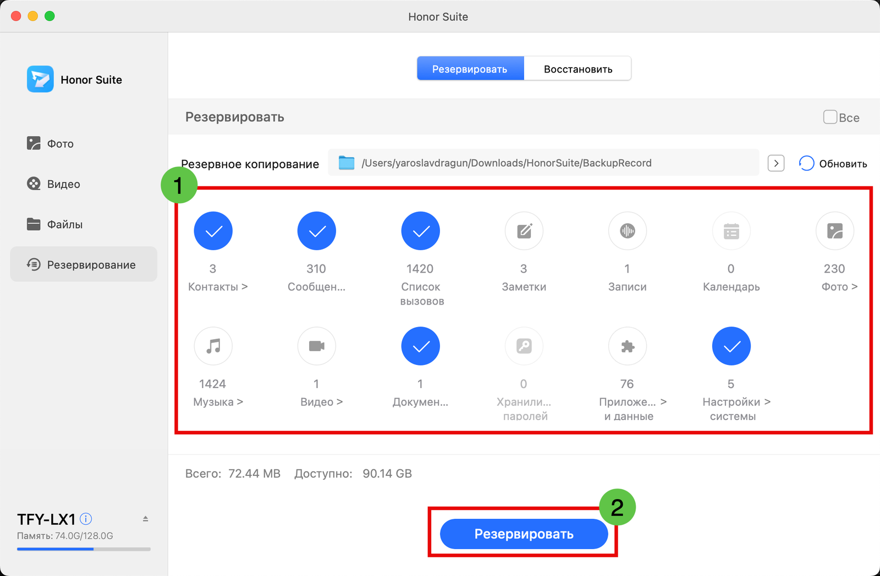Click the Файлы folder icon in sidebar
Screen dimensions: 880x576
click(34, 224)
